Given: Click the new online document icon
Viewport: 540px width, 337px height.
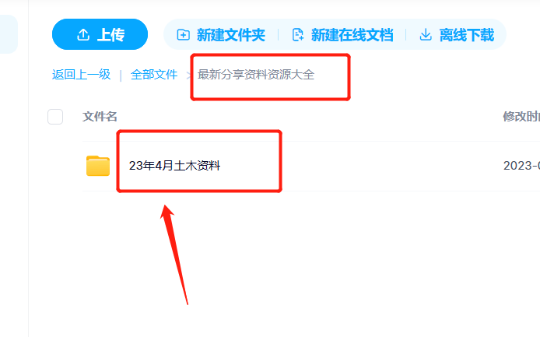Looking at the screenshot, I should pos(298,35).
